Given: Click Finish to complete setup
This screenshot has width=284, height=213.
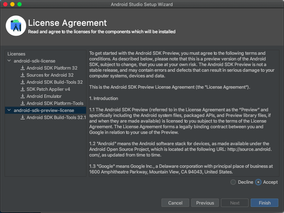Looking at the screenshot, I should click(x=265, y=203).
